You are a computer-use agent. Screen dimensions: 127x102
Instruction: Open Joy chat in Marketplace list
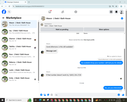point(19,32)
